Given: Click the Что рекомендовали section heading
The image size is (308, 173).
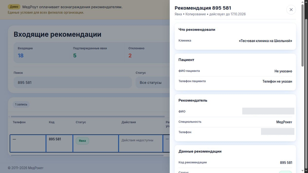Looking at the screenshot, I should (x=197, y=30).
